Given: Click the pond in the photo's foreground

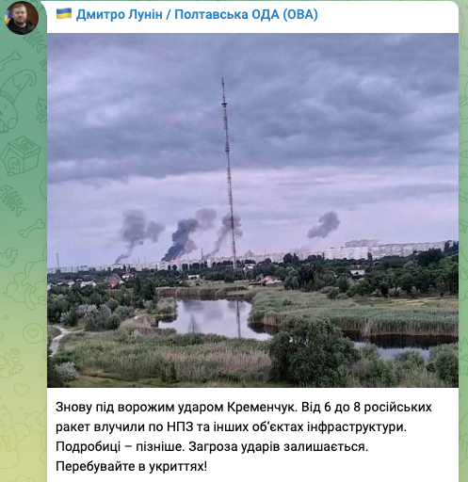Looking at the screenshot, I should [214, 317].
